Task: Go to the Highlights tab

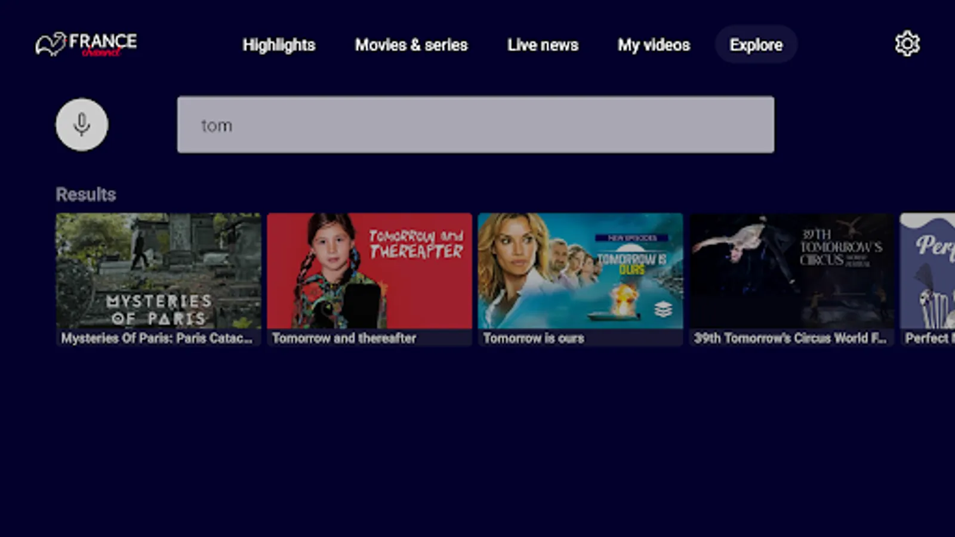Action: [279, 45]
